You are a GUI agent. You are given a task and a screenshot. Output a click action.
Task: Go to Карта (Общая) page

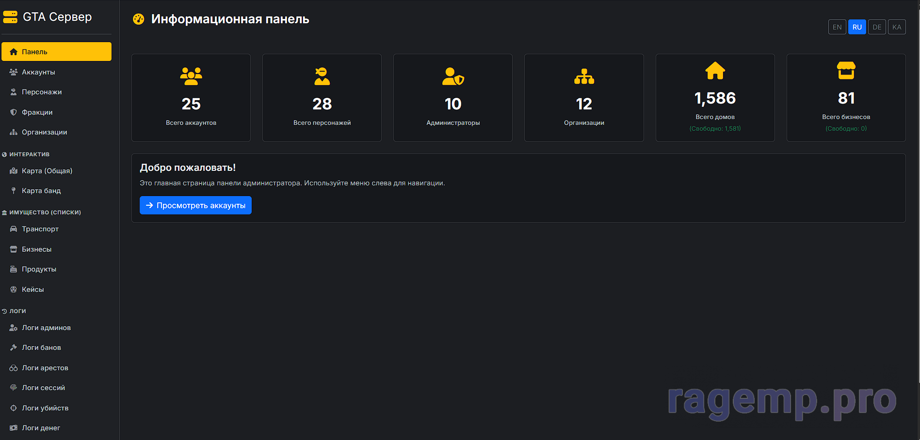tap(47, 171)
